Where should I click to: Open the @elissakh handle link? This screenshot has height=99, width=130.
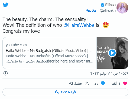tap(108, 11)
